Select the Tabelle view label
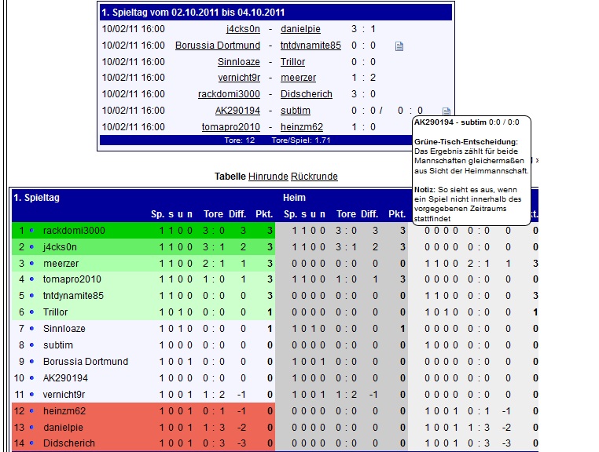This screenshot has width=599, height=452. pos(230,177)
